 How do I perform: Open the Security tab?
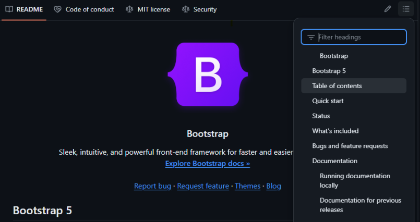199,9
